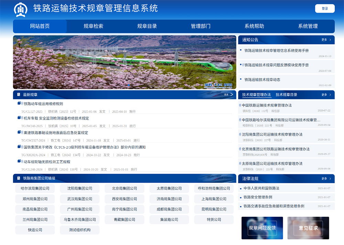Click the 登录 button
The image size is (344, 245).
pyautogui.click(x=324, y=9)
